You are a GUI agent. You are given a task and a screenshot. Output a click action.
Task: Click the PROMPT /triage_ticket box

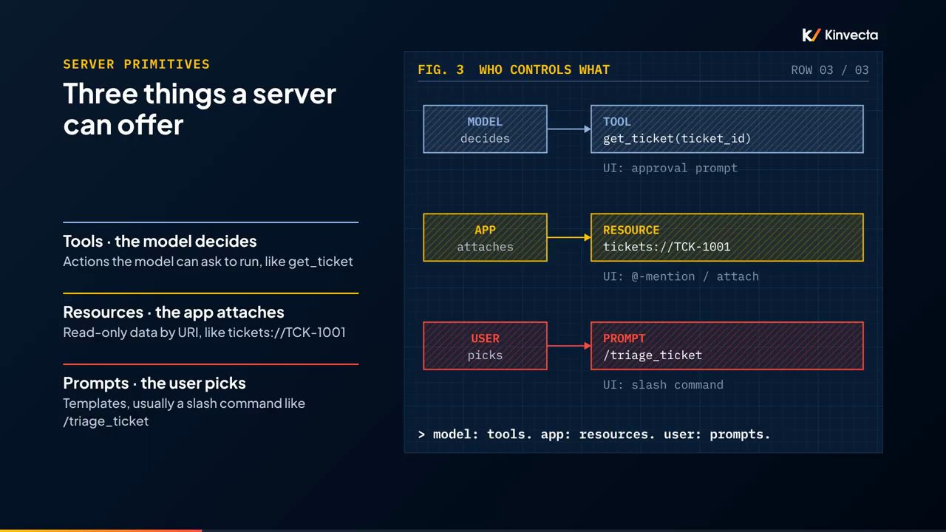click(x=727, y=346)
